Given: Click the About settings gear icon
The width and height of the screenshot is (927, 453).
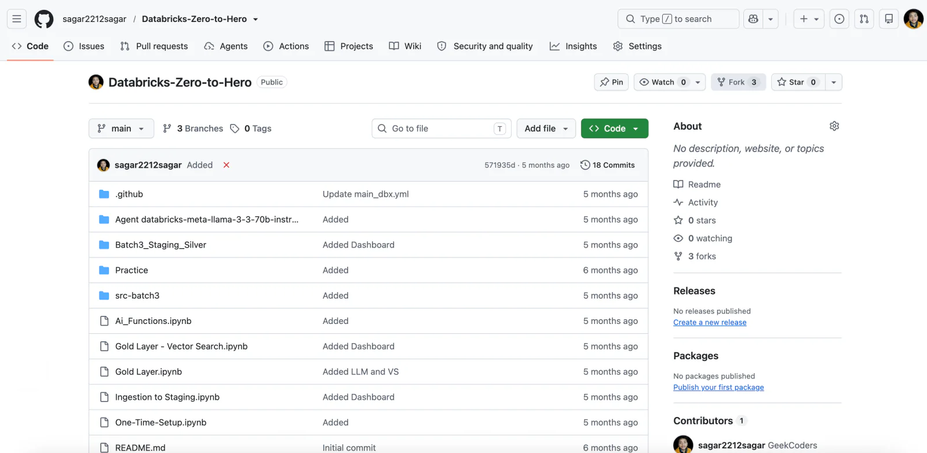Looking at the screenshot, I should pos(834,126).
